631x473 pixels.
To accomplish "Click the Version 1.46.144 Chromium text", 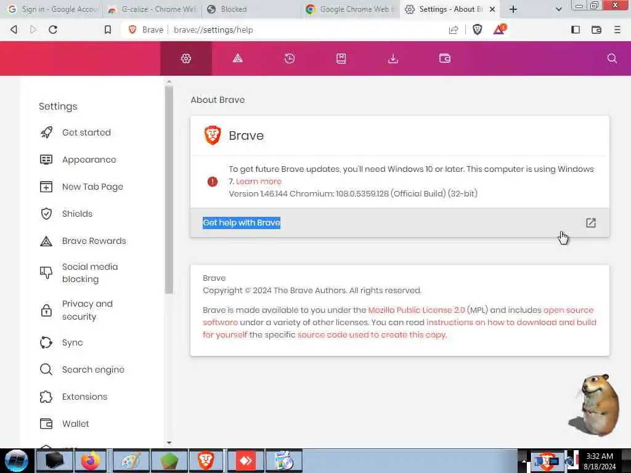I will (353, 194).
